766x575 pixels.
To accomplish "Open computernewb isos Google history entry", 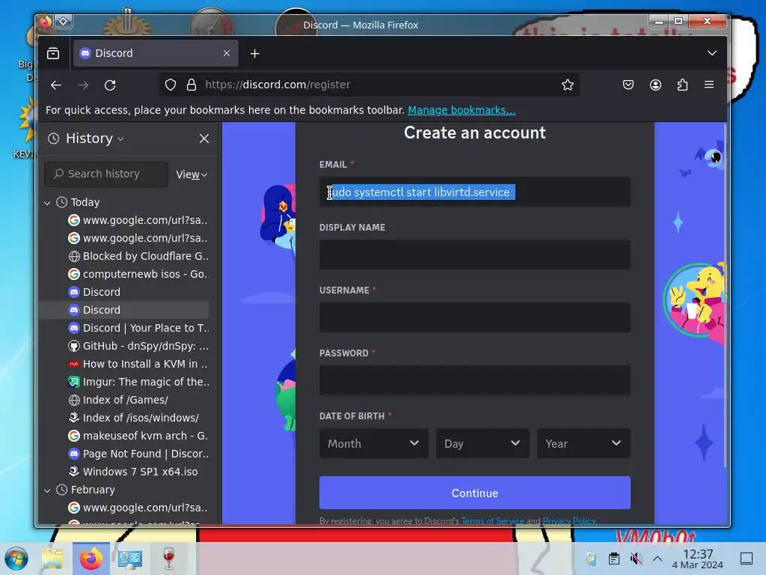I will [x=138, y=274].
